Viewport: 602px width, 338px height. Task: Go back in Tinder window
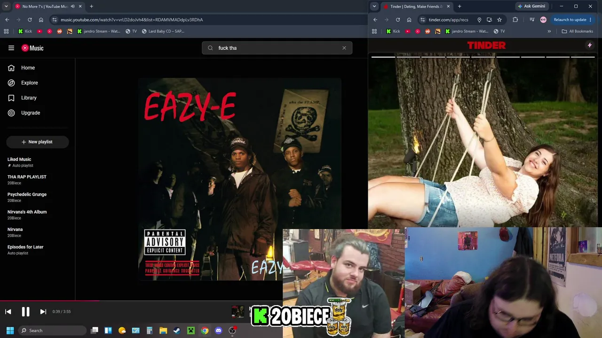tap(375, 20)
